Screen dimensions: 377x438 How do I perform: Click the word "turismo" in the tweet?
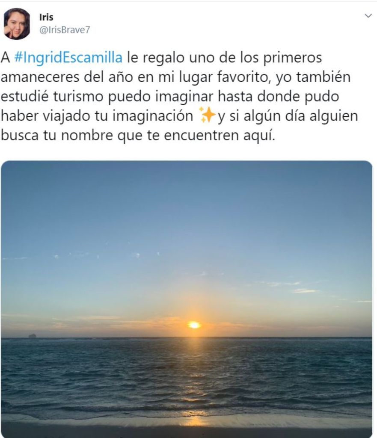click(78, 96)
